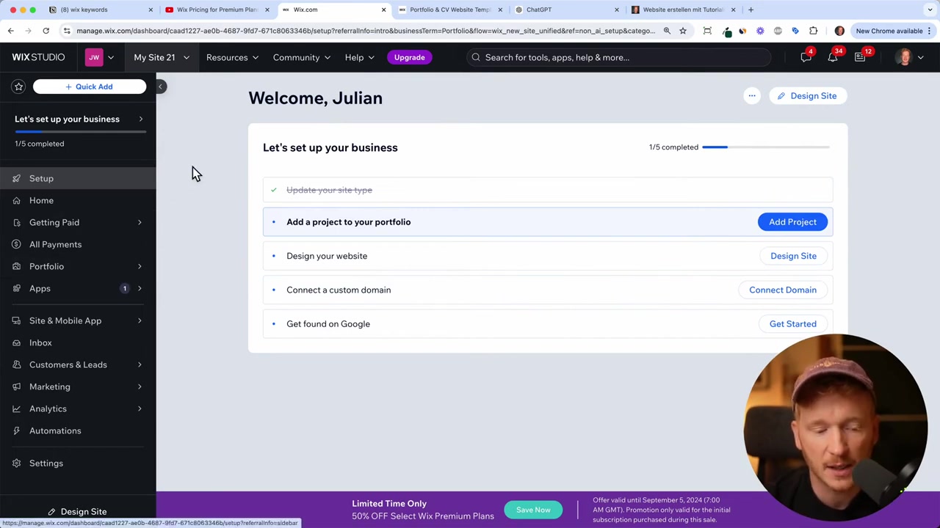
Task: Open the Chrome extensions puzzle icon
Action: [x=813, y=31]
